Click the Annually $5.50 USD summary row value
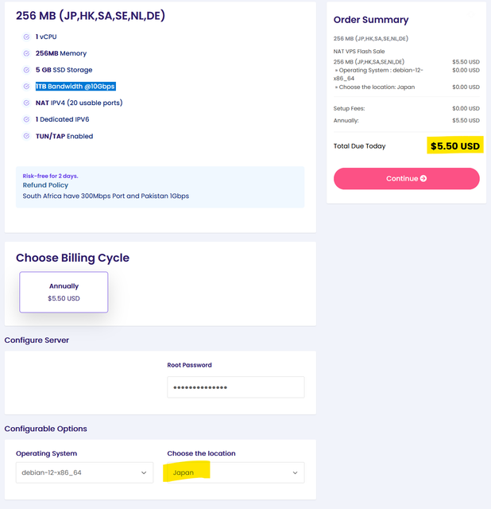 pyautogui.click(x=466, y=120)
